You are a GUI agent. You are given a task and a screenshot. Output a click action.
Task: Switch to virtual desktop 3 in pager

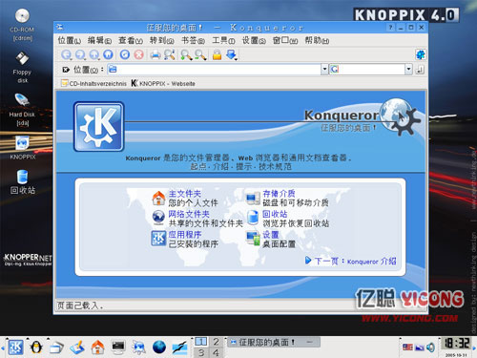point(201,352)
